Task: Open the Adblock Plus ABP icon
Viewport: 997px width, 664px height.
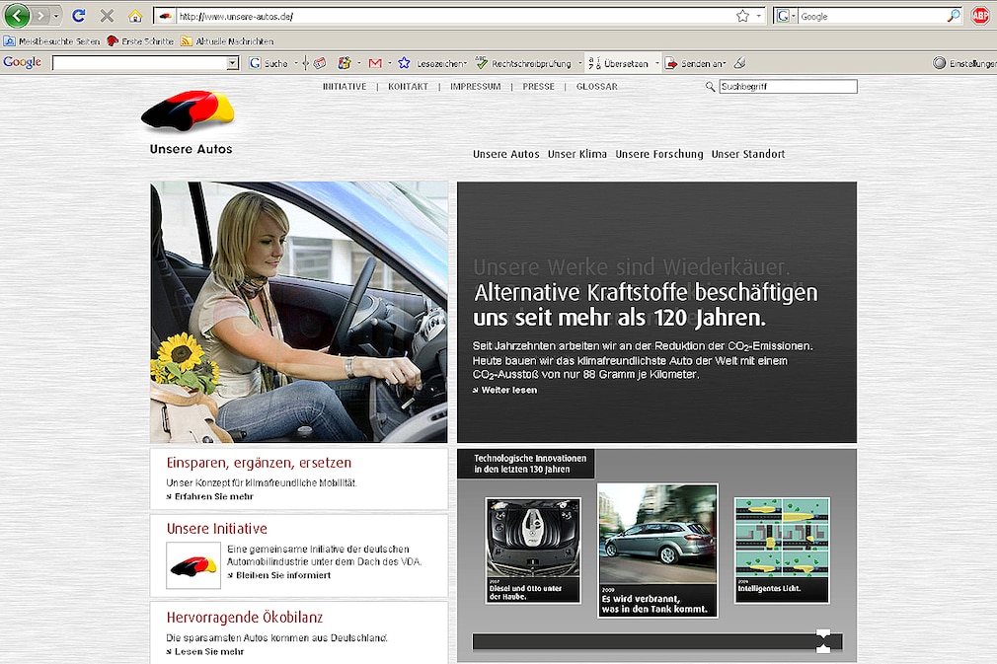Action: point(980,16)
